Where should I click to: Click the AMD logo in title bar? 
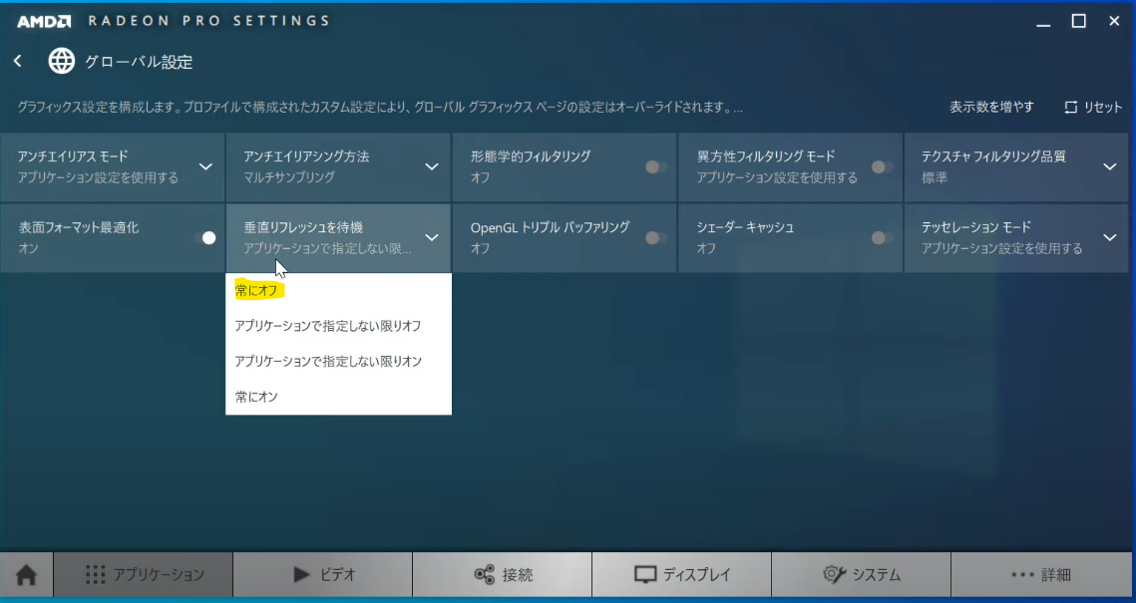coord(44,21)
